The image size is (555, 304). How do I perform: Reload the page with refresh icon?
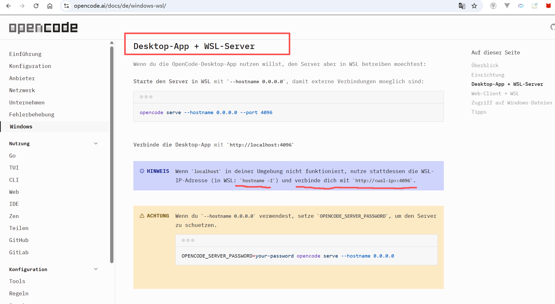pos(36,6)
